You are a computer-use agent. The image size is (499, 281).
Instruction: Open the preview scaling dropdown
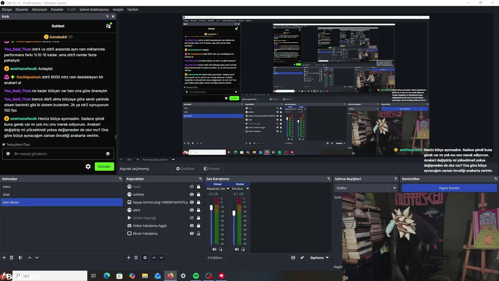coord(173,160)
